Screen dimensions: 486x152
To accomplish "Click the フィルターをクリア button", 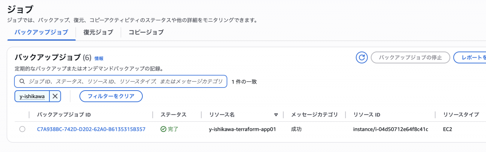I will pos(111,96).
